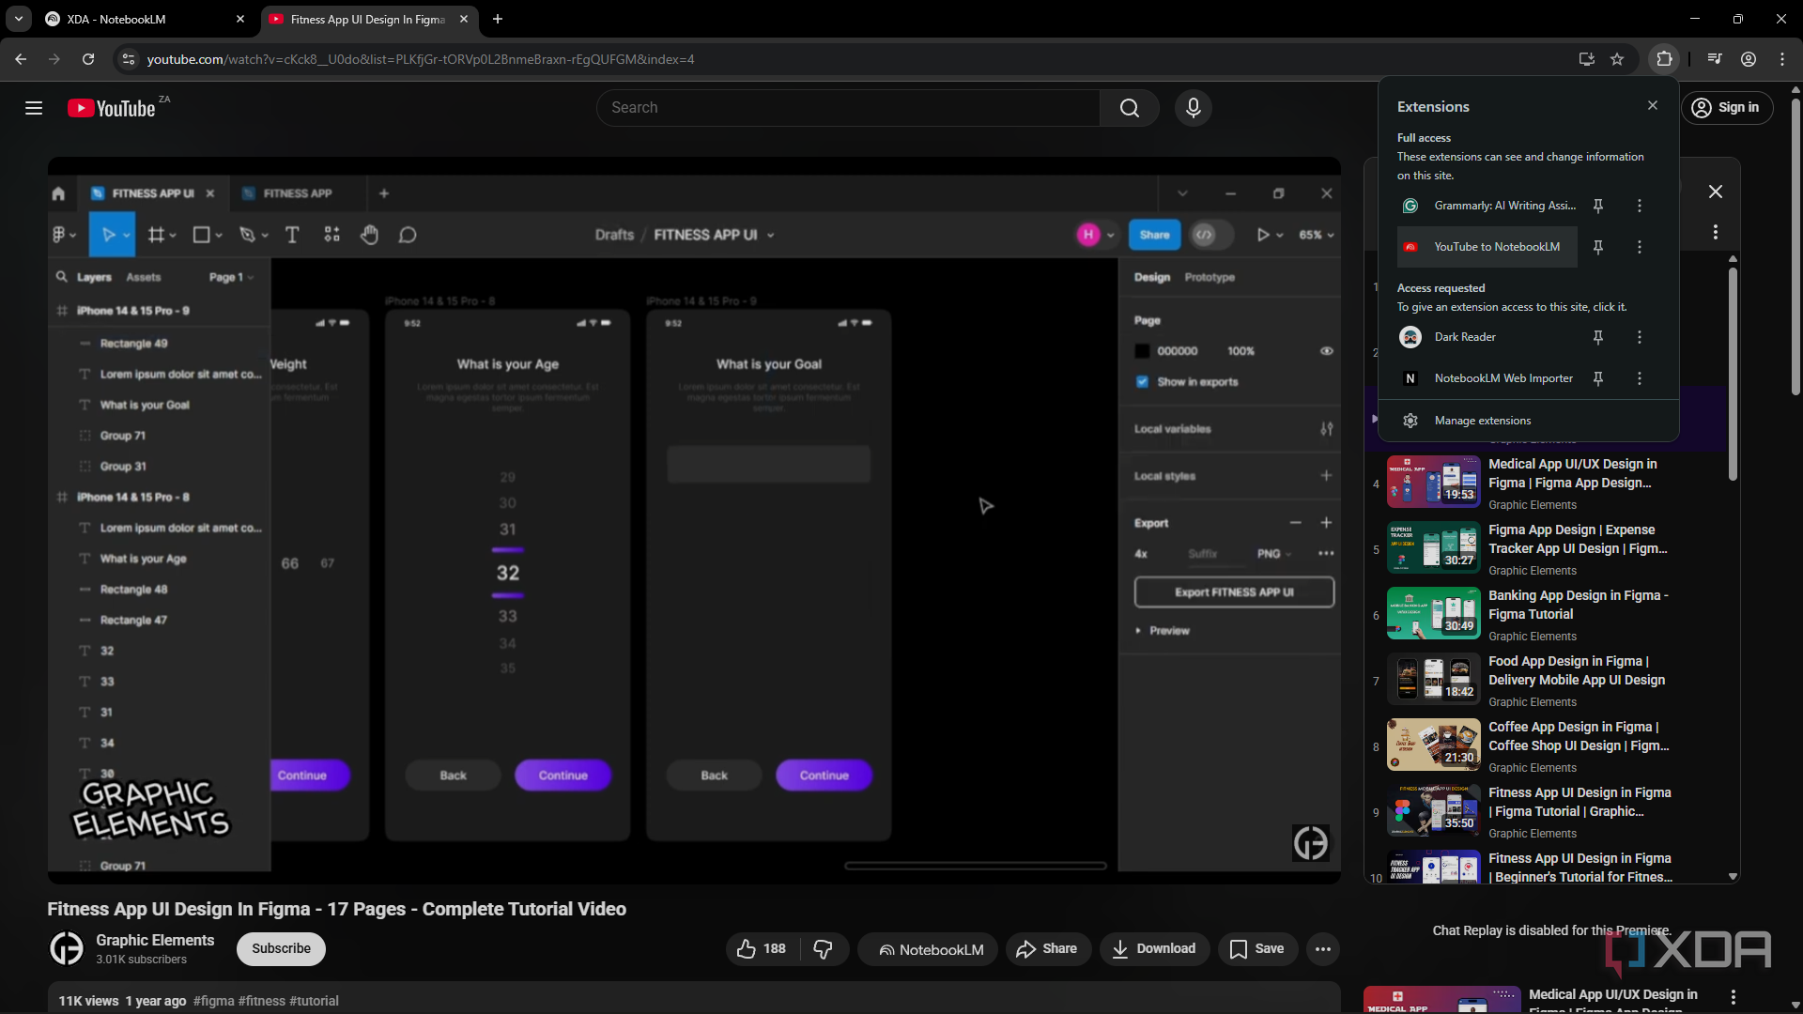Sign in to YouTube

tap(1727, 108)
